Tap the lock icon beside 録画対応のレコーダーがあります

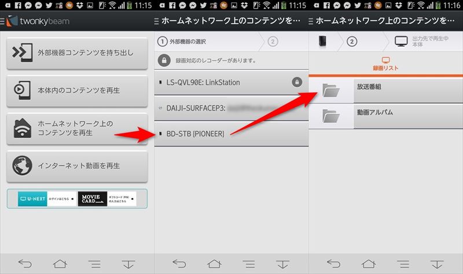(x=164, y=61)
